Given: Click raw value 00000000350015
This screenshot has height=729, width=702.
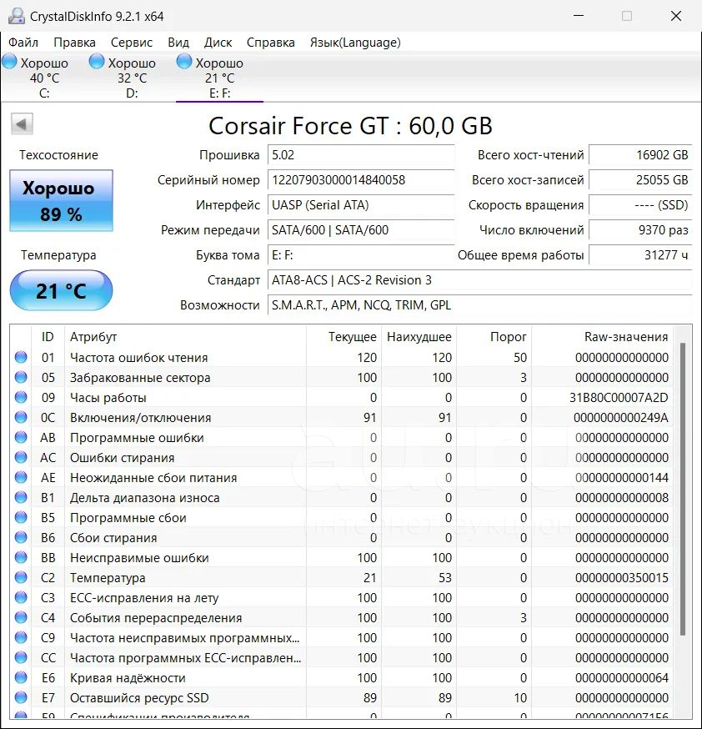Looking at the screenshot, I should tap(622, 577).
